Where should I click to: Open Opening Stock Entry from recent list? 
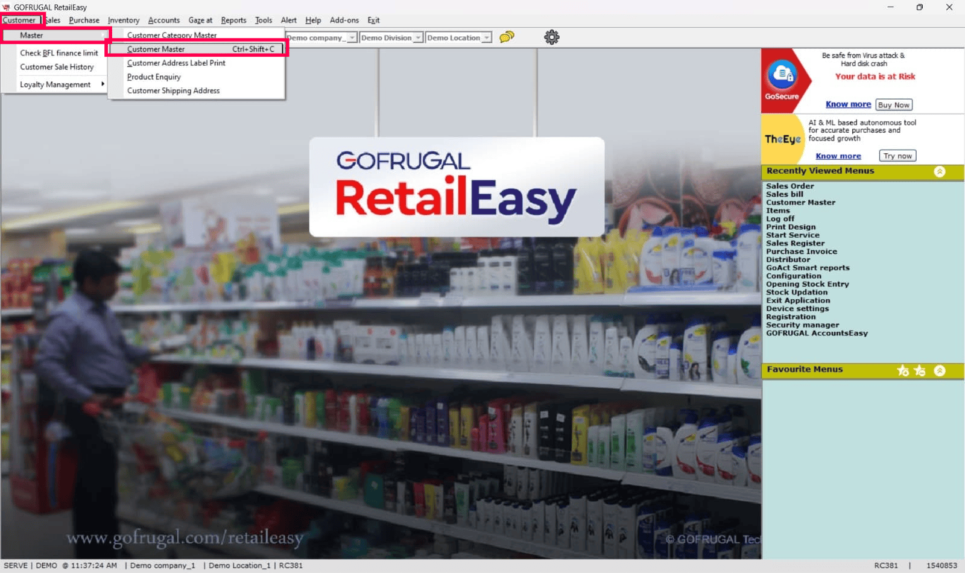coord(808,284)
